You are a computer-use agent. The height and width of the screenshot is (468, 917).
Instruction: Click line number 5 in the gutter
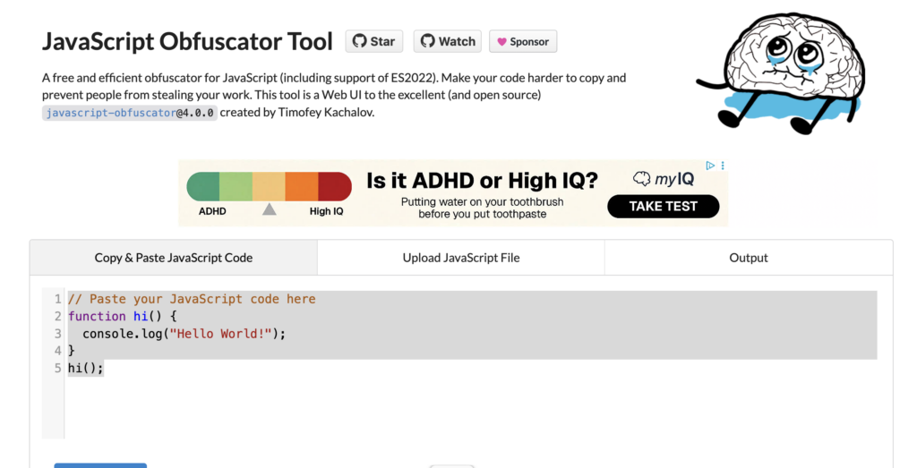click(57, 368)
